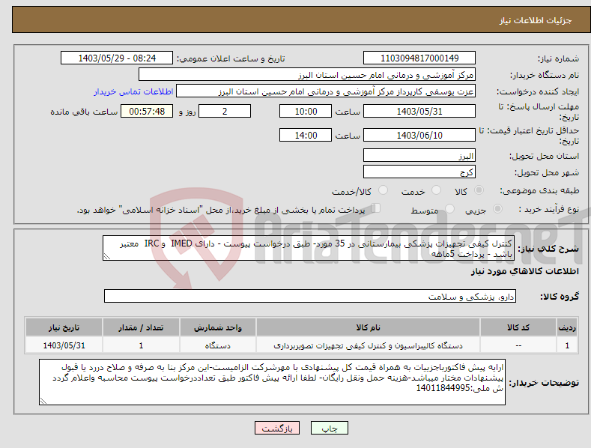Select the متوسط purchase type radio
The width and height of the screenshot is (591, 448).
tap(449, 208)
